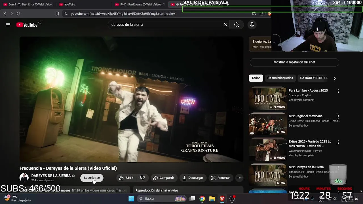
Task: Launch Google Chrome from the taskbar
Action: coord(202,199)
